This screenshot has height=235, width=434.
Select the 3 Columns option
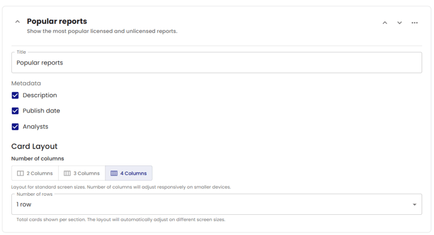coord(82,173)
